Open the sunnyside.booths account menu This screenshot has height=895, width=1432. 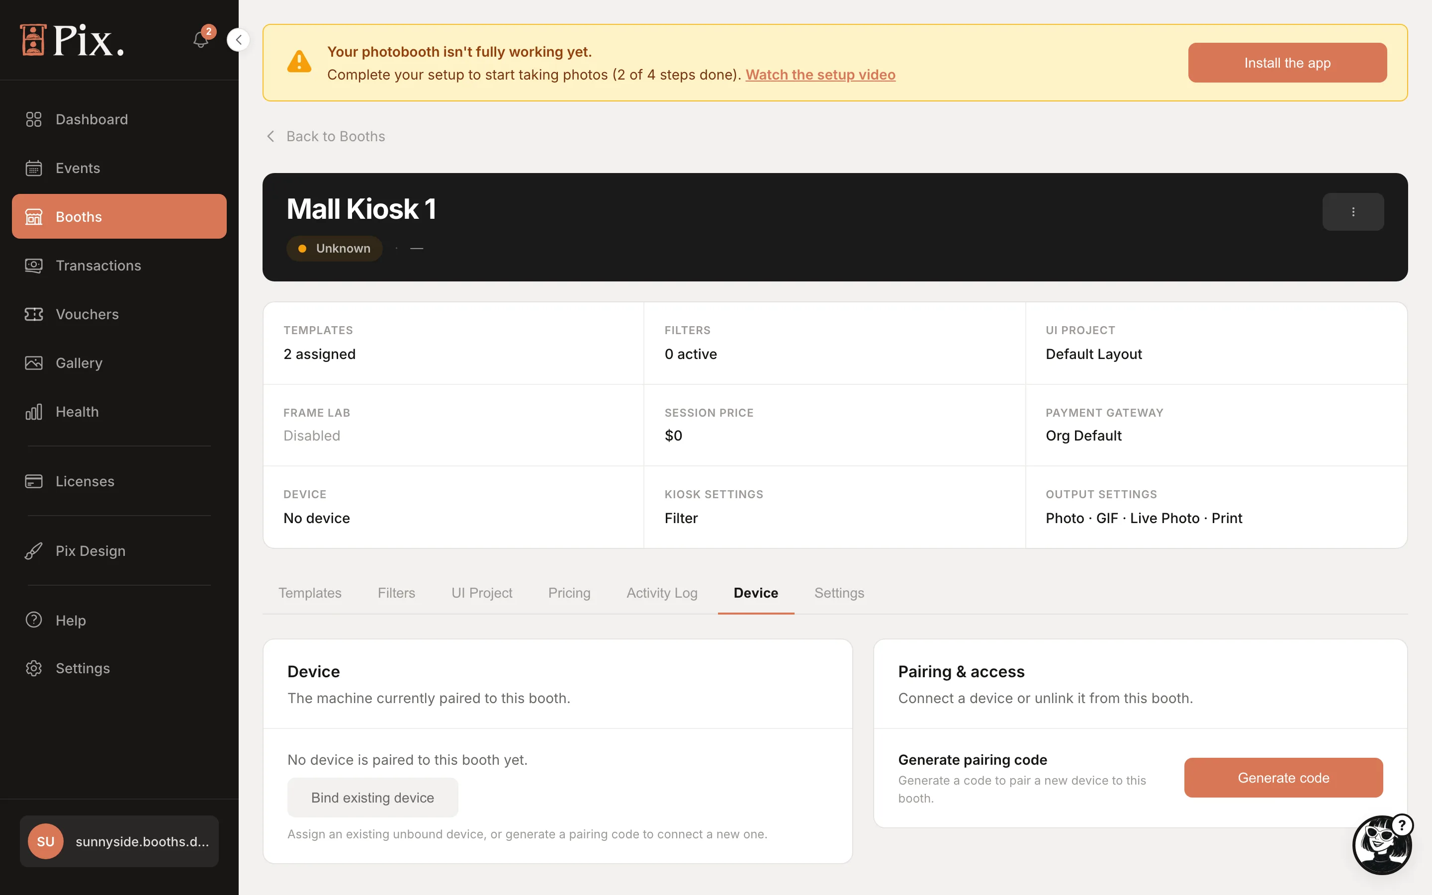point(119,841)
